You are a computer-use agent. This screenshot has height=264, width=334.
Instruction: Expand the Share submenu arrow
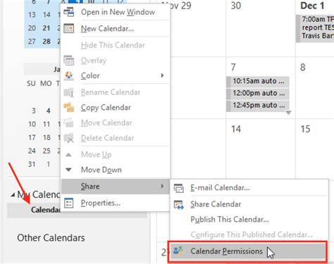click(x=162, y=186)
